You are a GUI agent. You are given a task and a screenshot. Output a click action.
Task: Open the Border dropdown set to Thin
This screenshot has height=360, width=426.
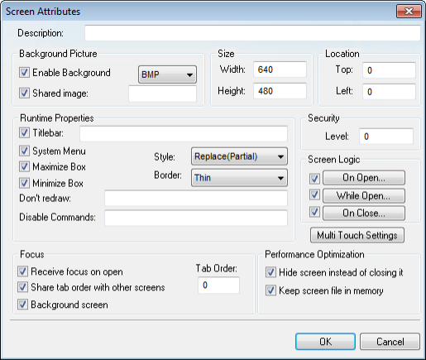239,178
